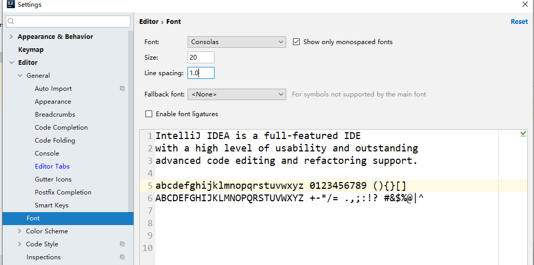The image size is (534, 265).
Task: Click the copy icon beside Auto Import
Action: click(x=122, y=89)
